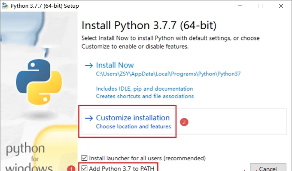Click the default install path under Install Now
The width and height of the screenshot is (292, 171).
168,74
